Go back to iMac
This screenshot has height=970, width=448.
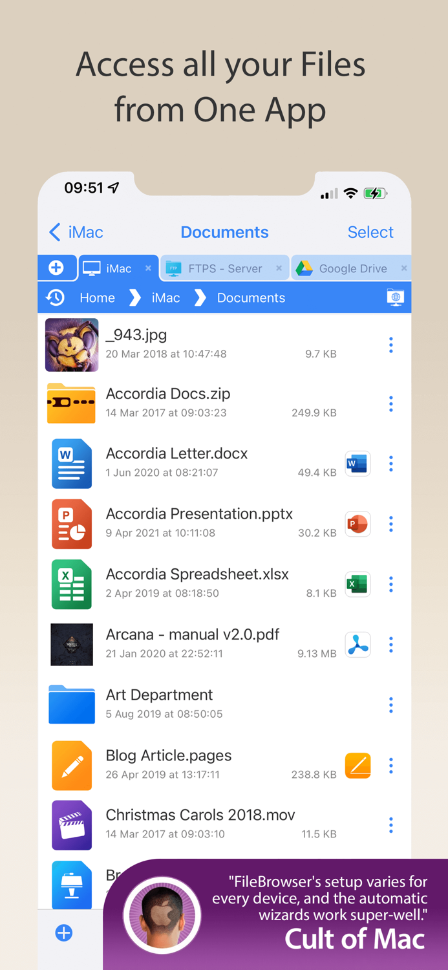[x=76, y=232]
